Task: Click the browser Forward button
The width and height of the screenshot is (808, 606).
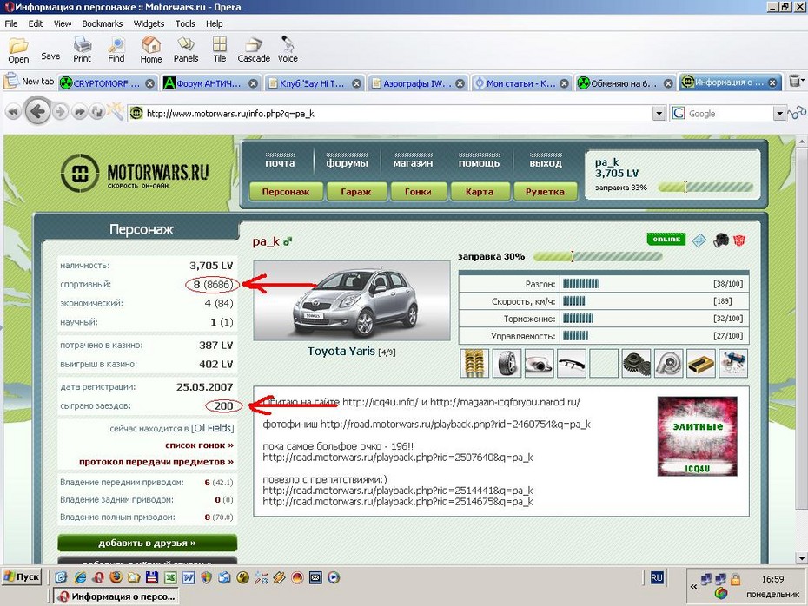Action: [x=61, y=112]
